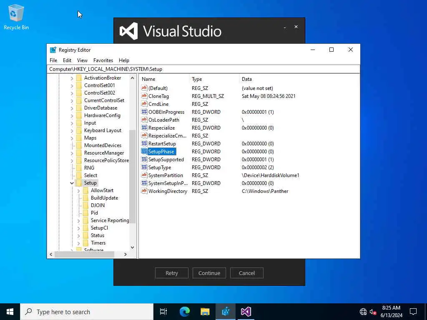The width and height of the screenshot is (427, 320).
Task: Open the File menu
Action: (53, 60)
